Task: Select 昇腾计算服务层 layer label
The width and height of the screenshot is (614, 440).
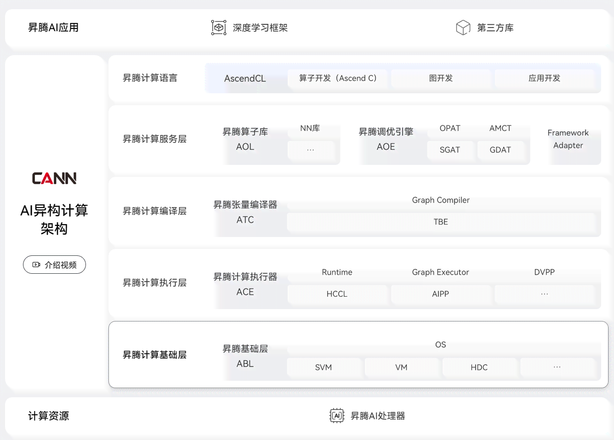Action: pyautogui.click(x=154, y=139)
